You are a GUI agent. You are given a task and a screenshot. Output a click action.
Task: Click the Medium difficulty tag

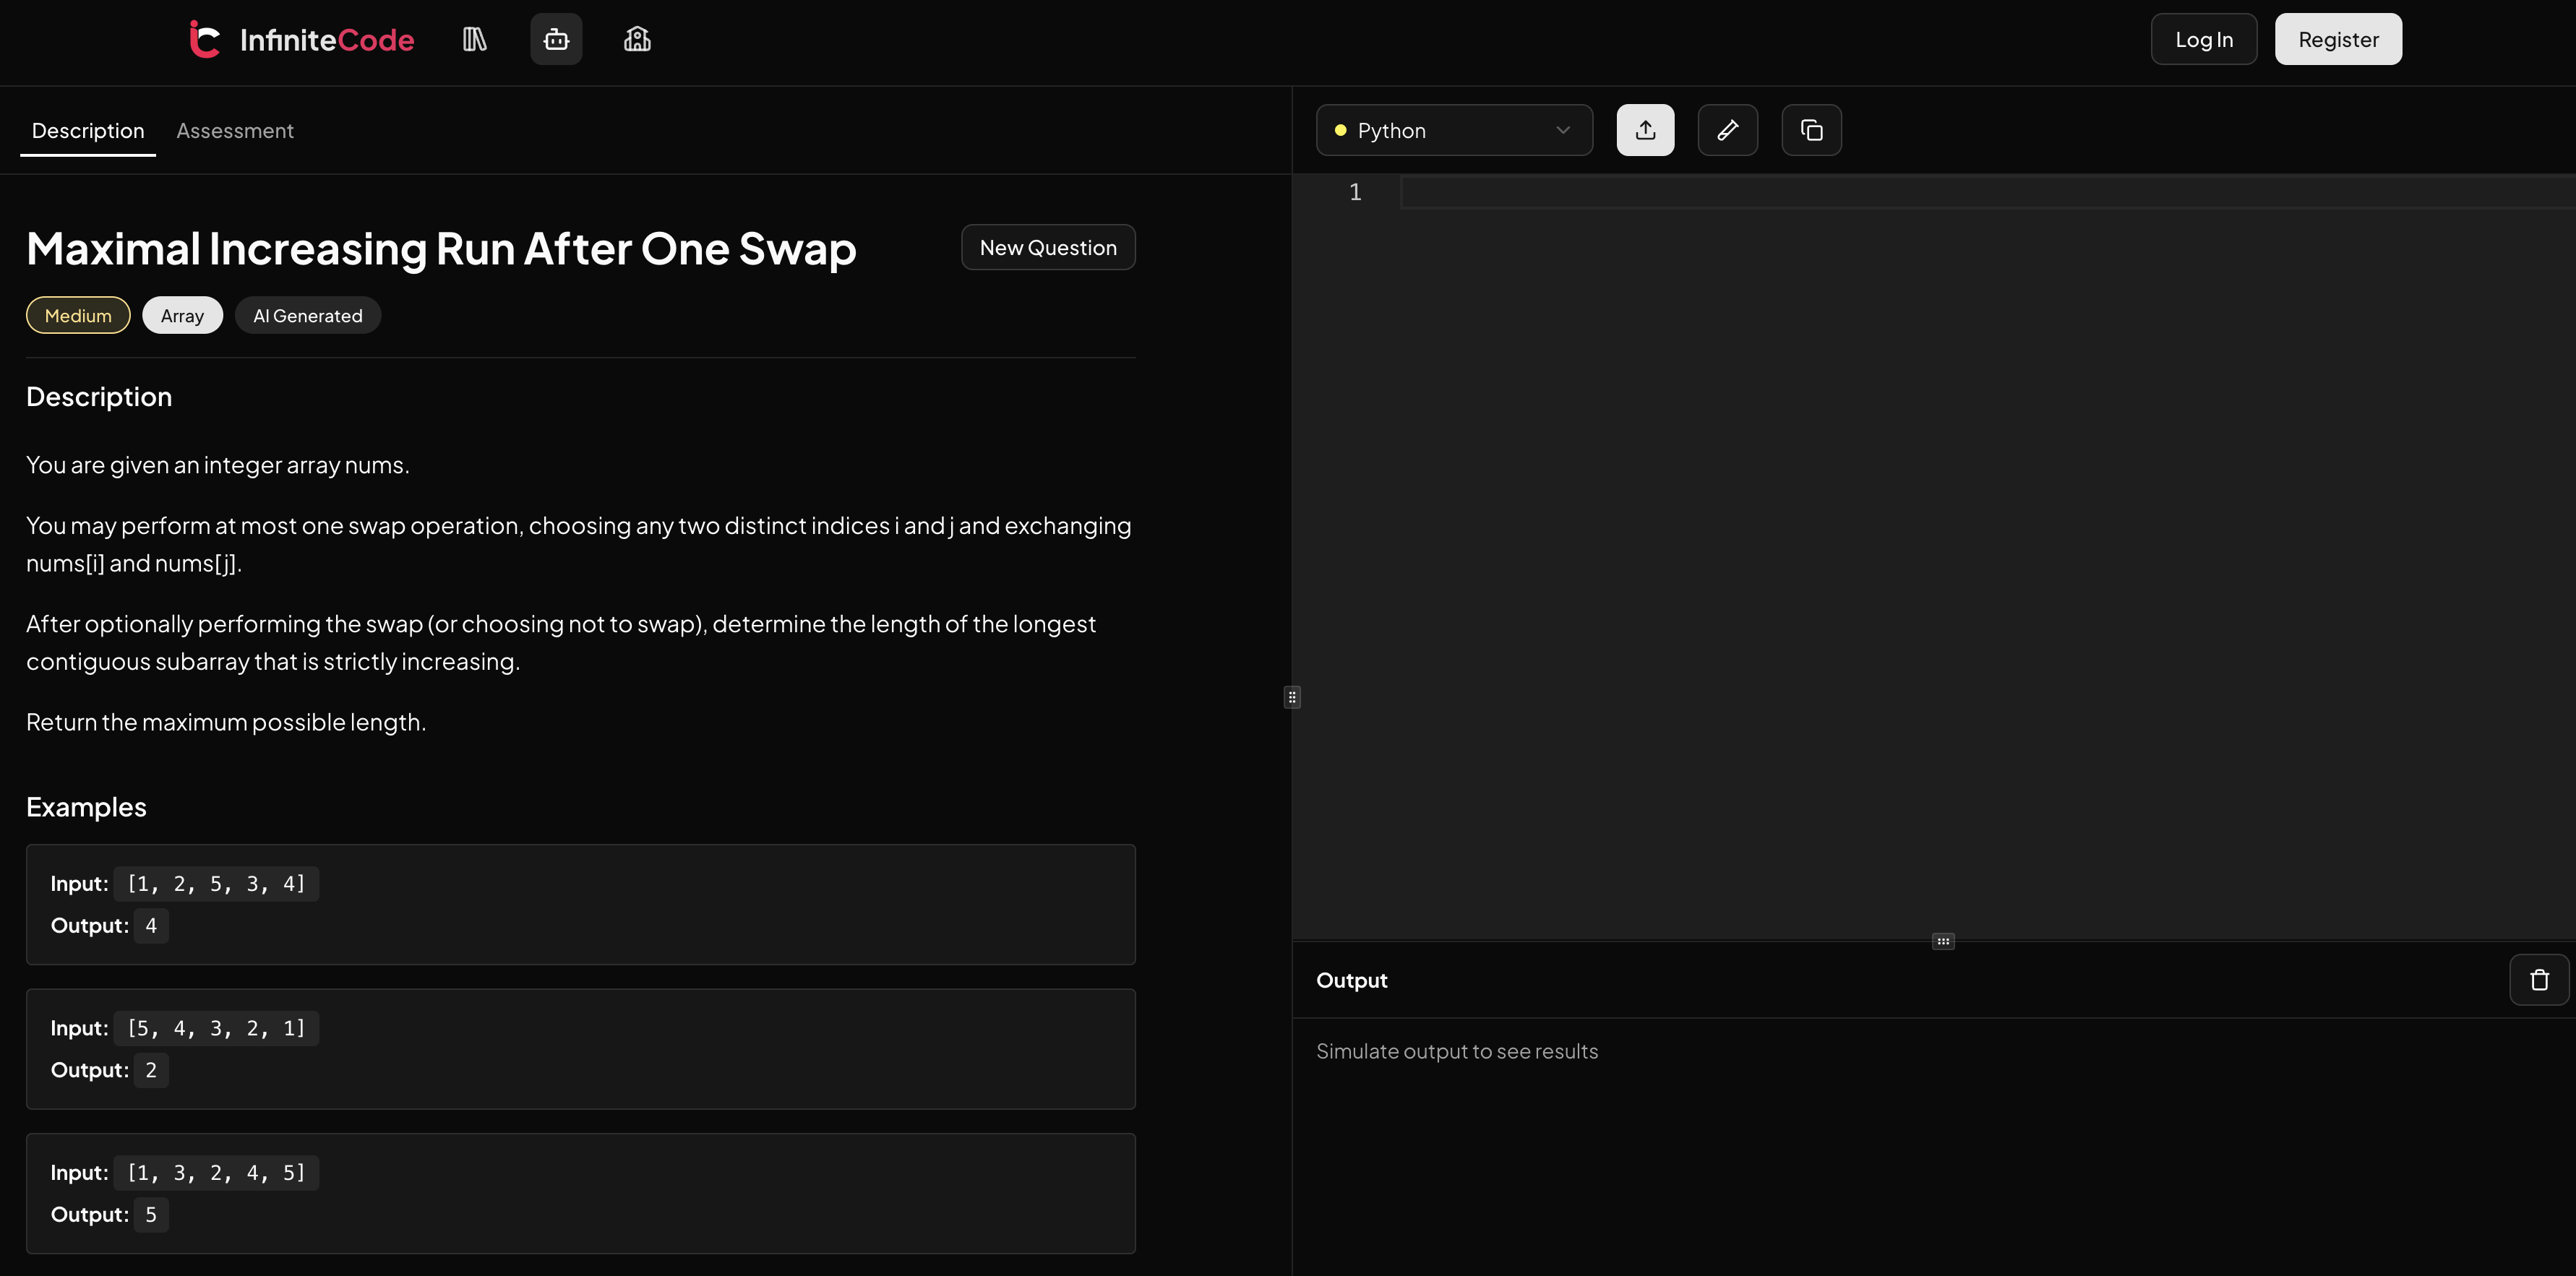[x=78, y=316]
